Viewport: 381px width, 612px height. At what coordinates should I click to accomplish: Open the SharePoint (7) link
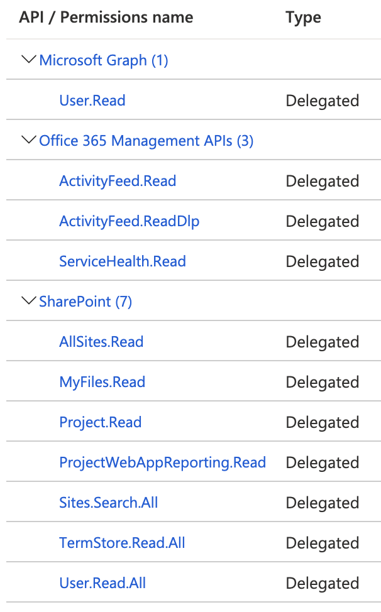86,302
